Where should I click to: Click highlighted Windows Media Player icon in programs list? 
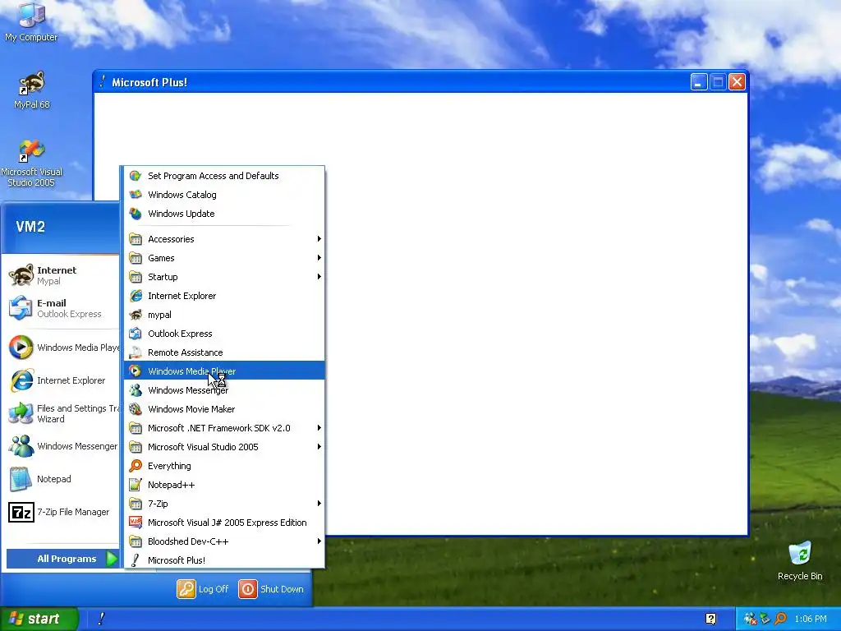pos(136,371)
